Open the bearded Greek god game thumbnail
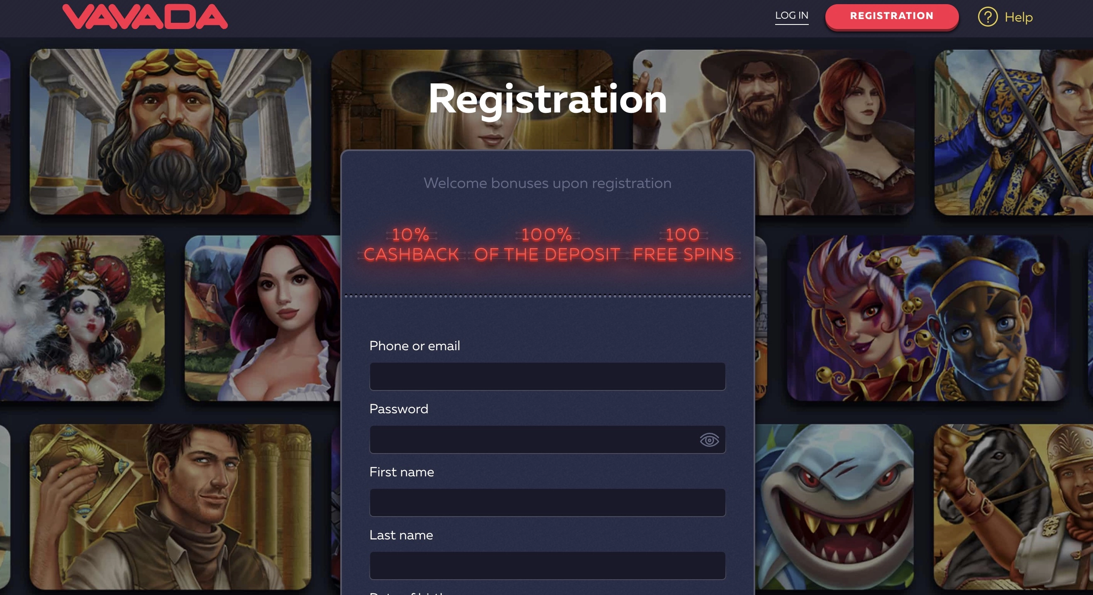The image size is (1093, 595). (x=171, y=132)
